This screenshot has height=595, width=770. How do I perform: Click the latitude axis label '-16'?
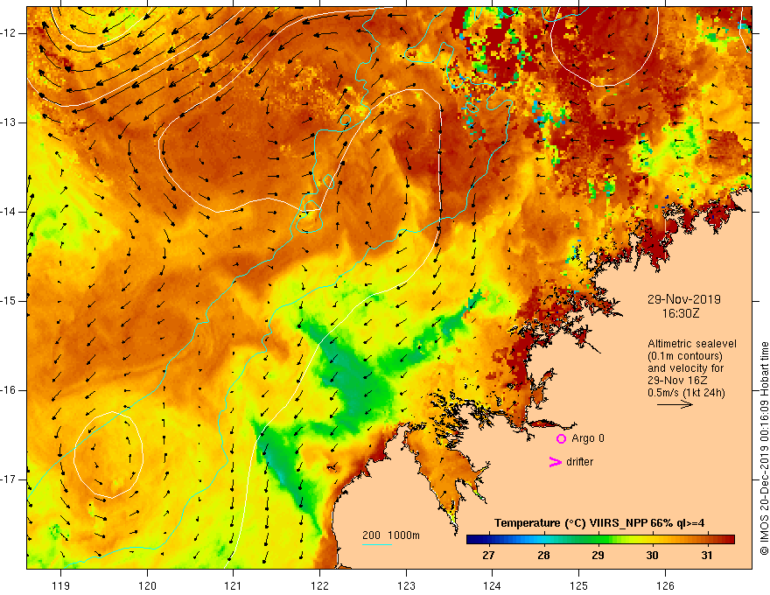click(x=9, y=390)
